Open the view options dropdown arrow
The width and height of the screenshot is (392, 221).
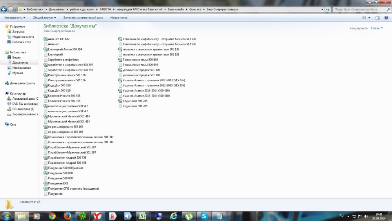click(369, 18)
